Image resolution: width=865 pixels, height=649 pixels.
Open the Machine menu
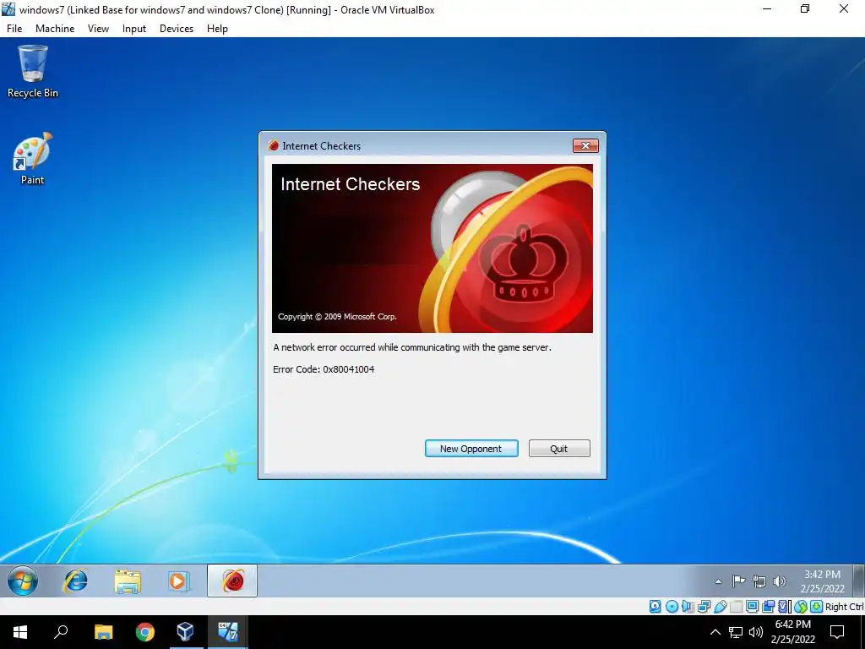(x=55, y=29)
